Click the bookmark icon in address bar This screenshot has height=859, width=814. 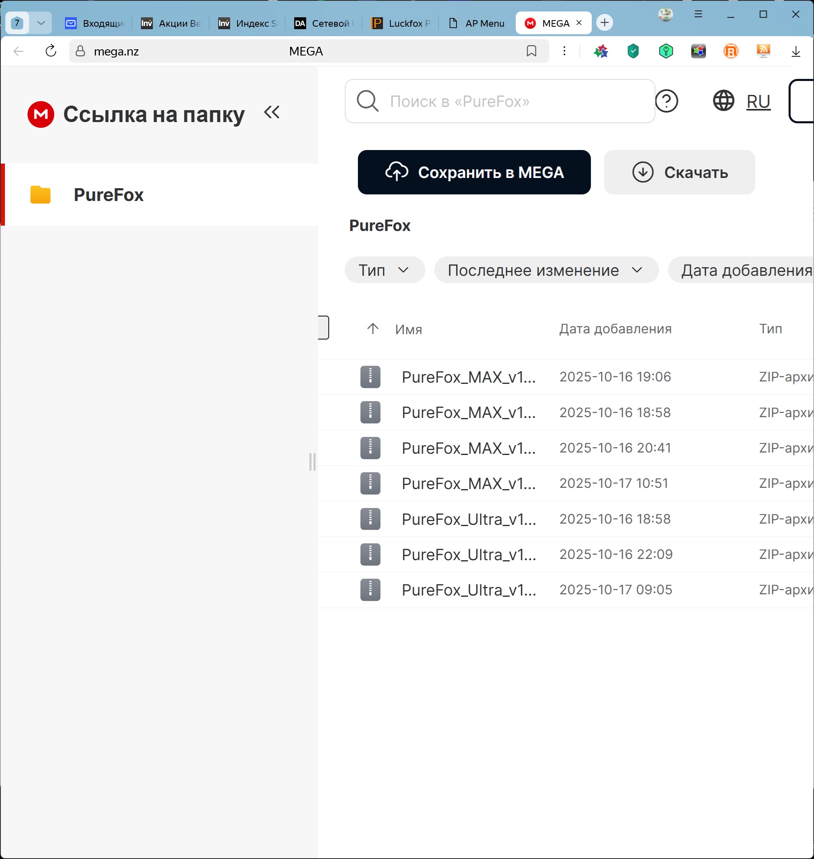[531, 51]
